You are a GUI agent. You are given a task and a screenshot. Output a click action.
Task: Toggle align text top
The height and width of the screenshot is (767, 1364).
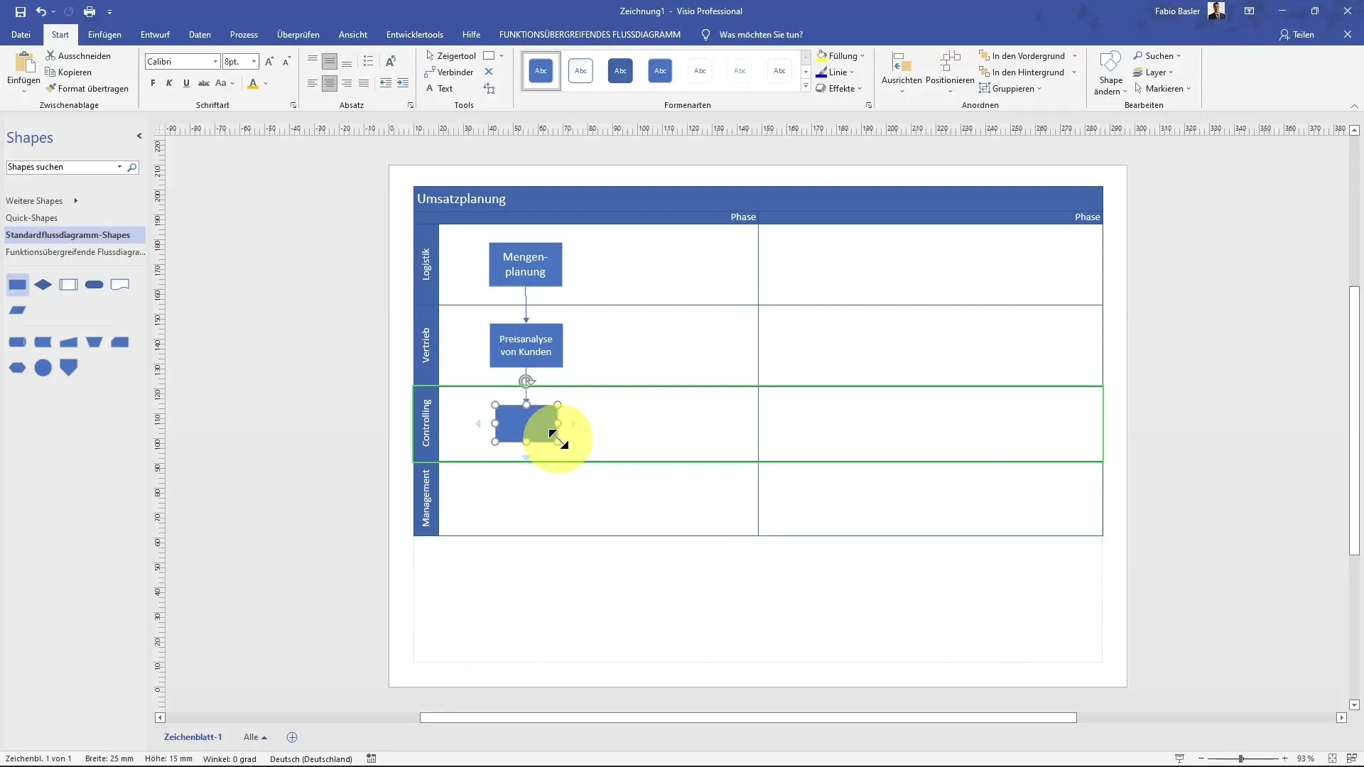(x=313, y=61)
